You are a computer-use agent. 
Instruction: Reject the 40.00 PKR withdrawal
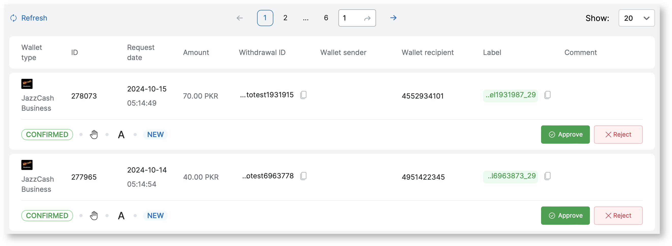click(618, 216)
